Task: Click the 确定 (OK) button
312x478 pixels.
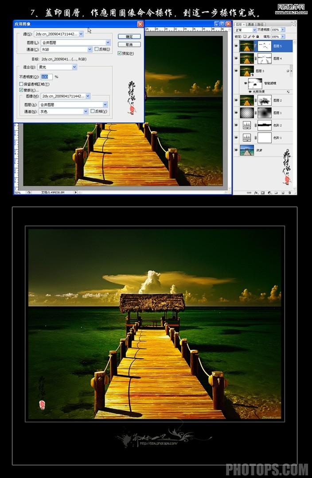Action: 129,36
